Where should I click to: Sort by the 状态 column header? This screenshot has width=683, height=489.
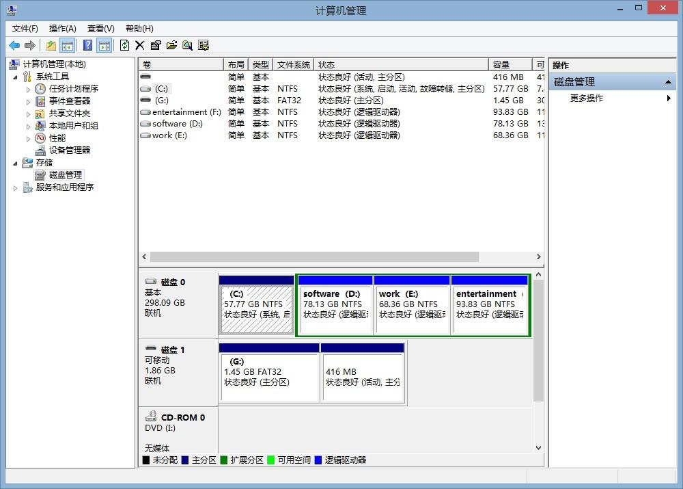pos(401,64)
